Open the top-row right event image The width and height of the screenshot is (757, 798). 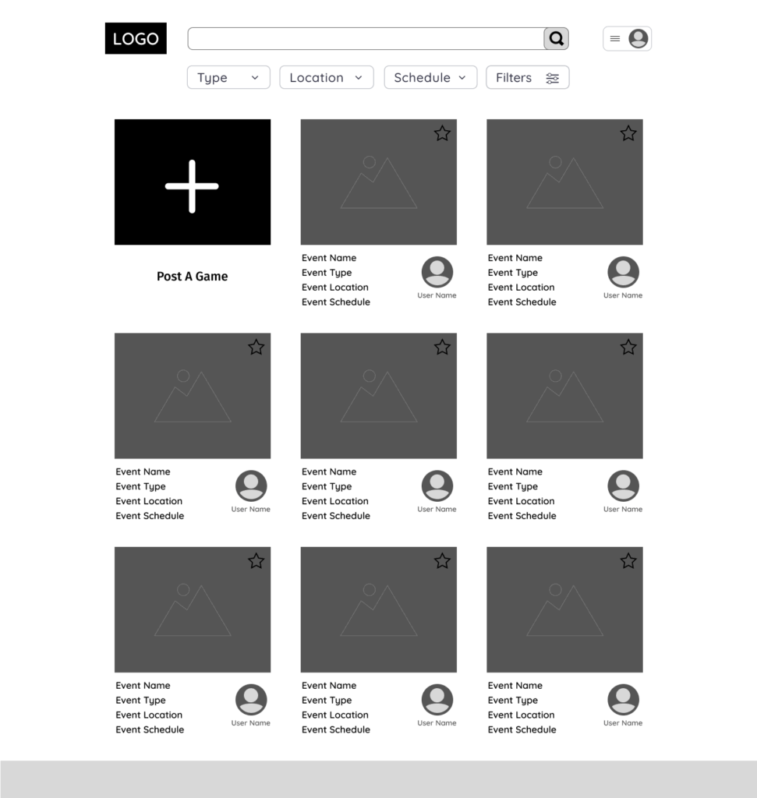click(564, 182)
